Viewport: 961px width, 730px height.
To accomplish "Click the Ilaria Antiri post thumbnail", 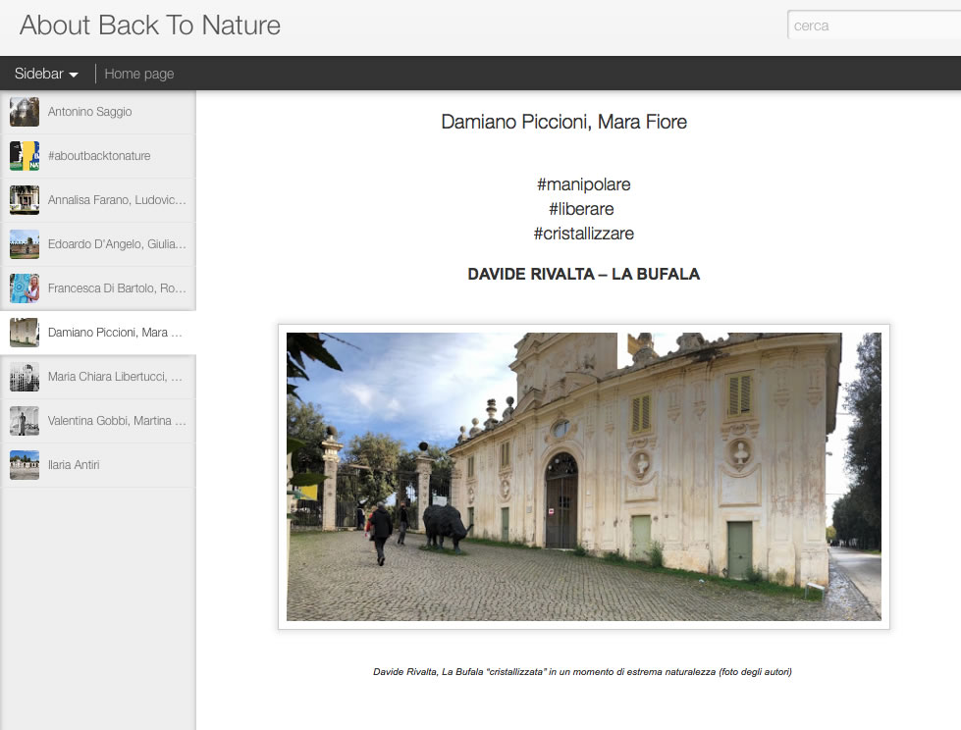I will coord(25,465).
